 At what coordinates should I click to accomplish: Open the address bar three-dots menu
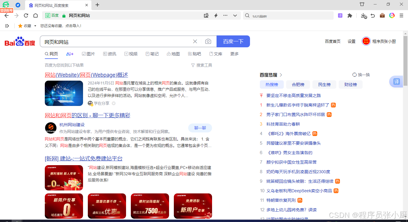(225, 15)
